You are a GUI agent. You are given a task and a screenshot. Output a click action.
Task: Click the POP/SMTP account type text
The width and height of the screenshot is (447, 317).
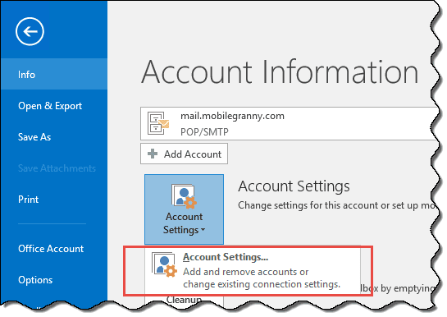(204, 132)
